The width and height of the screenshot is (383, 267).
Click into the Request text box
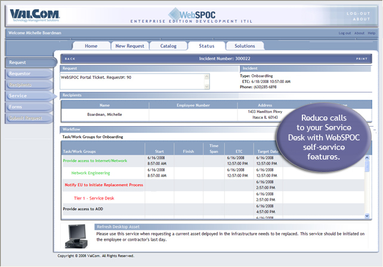point(132,81)
